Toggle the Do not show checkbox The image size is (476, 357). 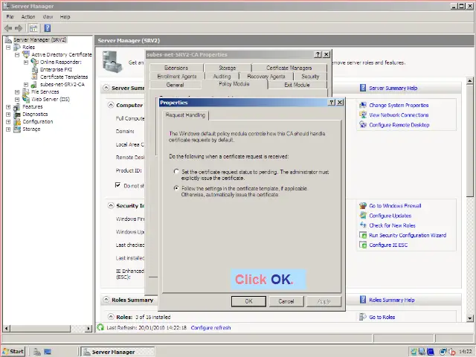point(118,185)
